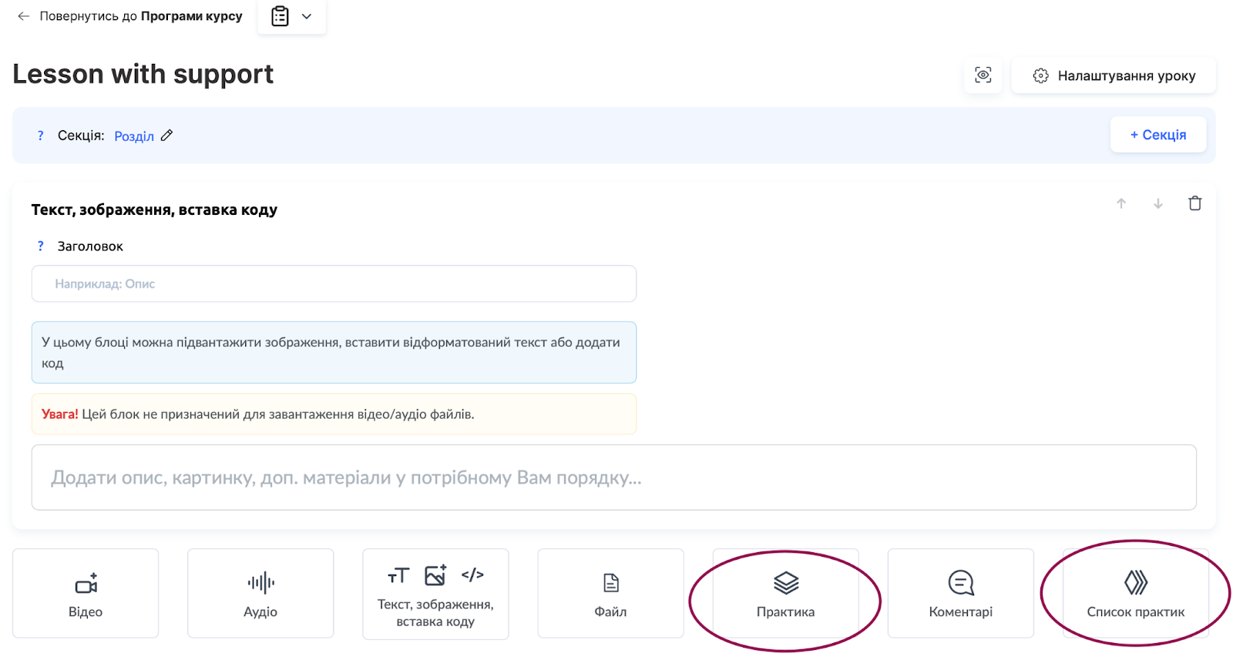Image resolution: width=1233 pixels, height=670 pixels.
Task: Open the clipboard dropdown menu
Action: click(291, 16)
